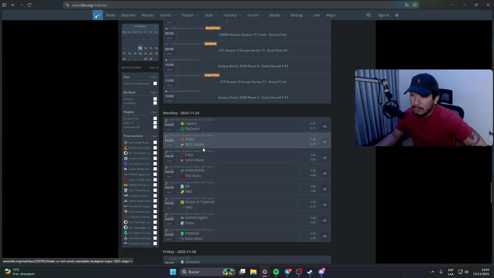Image resolution: width=494 pixels, height=278 pixels.
Task: Check the Asia (11) region filter
Action: [x=155, y=123]
